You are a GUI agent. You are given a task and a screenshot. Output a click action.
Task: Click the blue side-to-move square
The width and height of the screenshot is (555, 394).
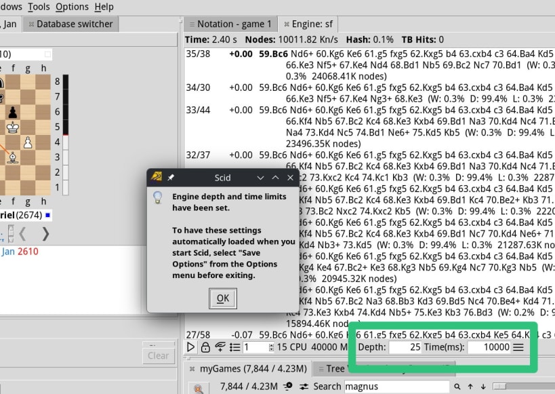tap(47, 215)
